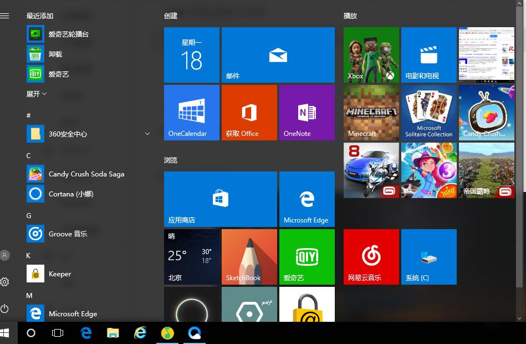Open the Minecraft tile
This screenshot has width=526, height=344.
371,113
